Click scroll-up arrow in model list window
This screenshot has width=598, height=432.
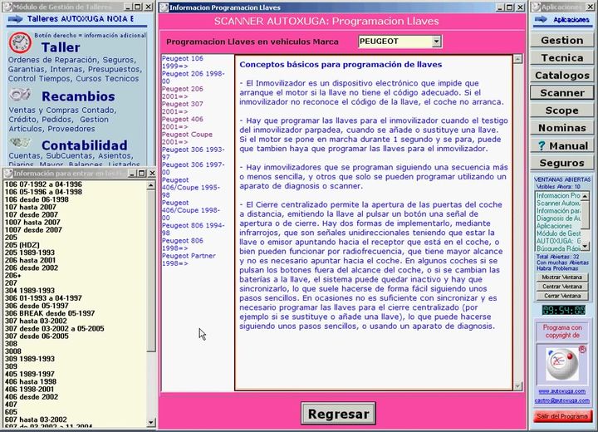tap(150, 185)
